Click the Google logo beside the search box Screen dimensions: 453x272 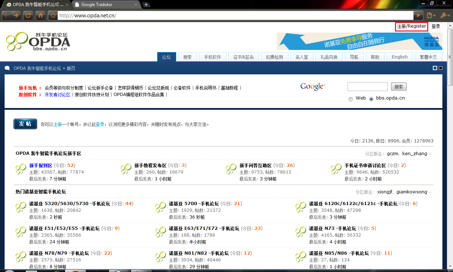(x=312, y=87)
